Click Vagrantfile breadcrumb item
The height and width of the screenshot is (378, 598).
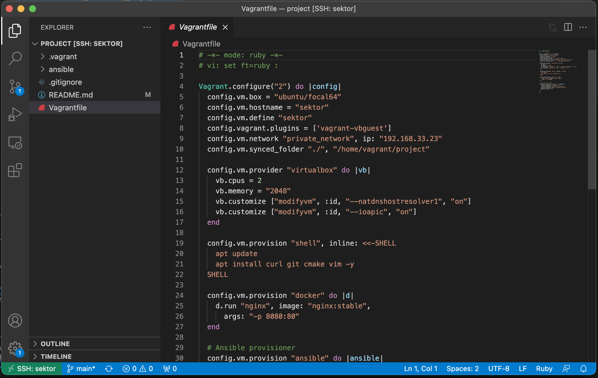click(x=201, y=44)
